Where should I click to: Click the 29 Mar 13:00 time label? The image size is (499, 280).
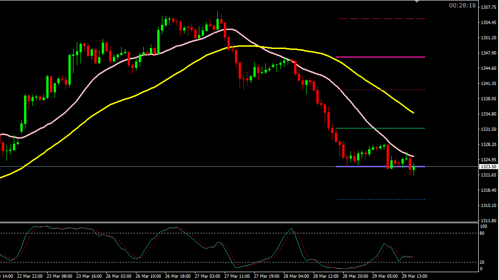414,276
